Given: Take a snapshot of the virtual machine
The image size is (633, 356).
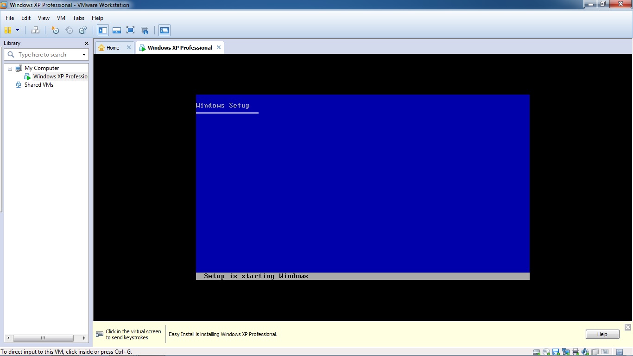Looking at the screenshot, I should tap(55, 30).
